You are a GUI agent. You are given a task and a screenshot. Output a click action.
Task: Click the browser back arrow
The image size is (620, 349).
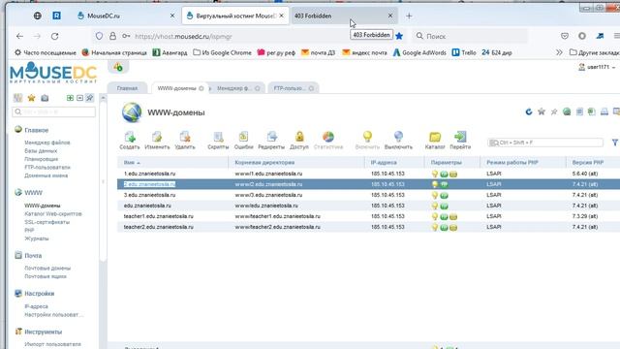point(19,36)
